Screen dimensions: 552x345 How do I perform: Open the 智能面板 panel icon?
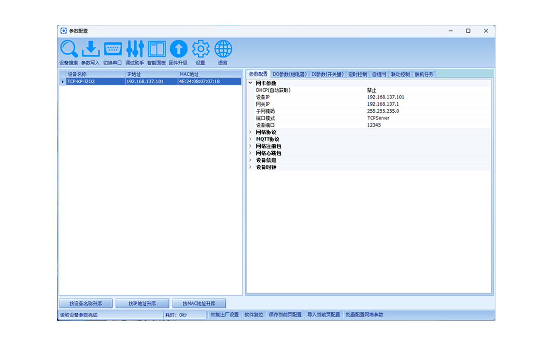click(156, 49)
